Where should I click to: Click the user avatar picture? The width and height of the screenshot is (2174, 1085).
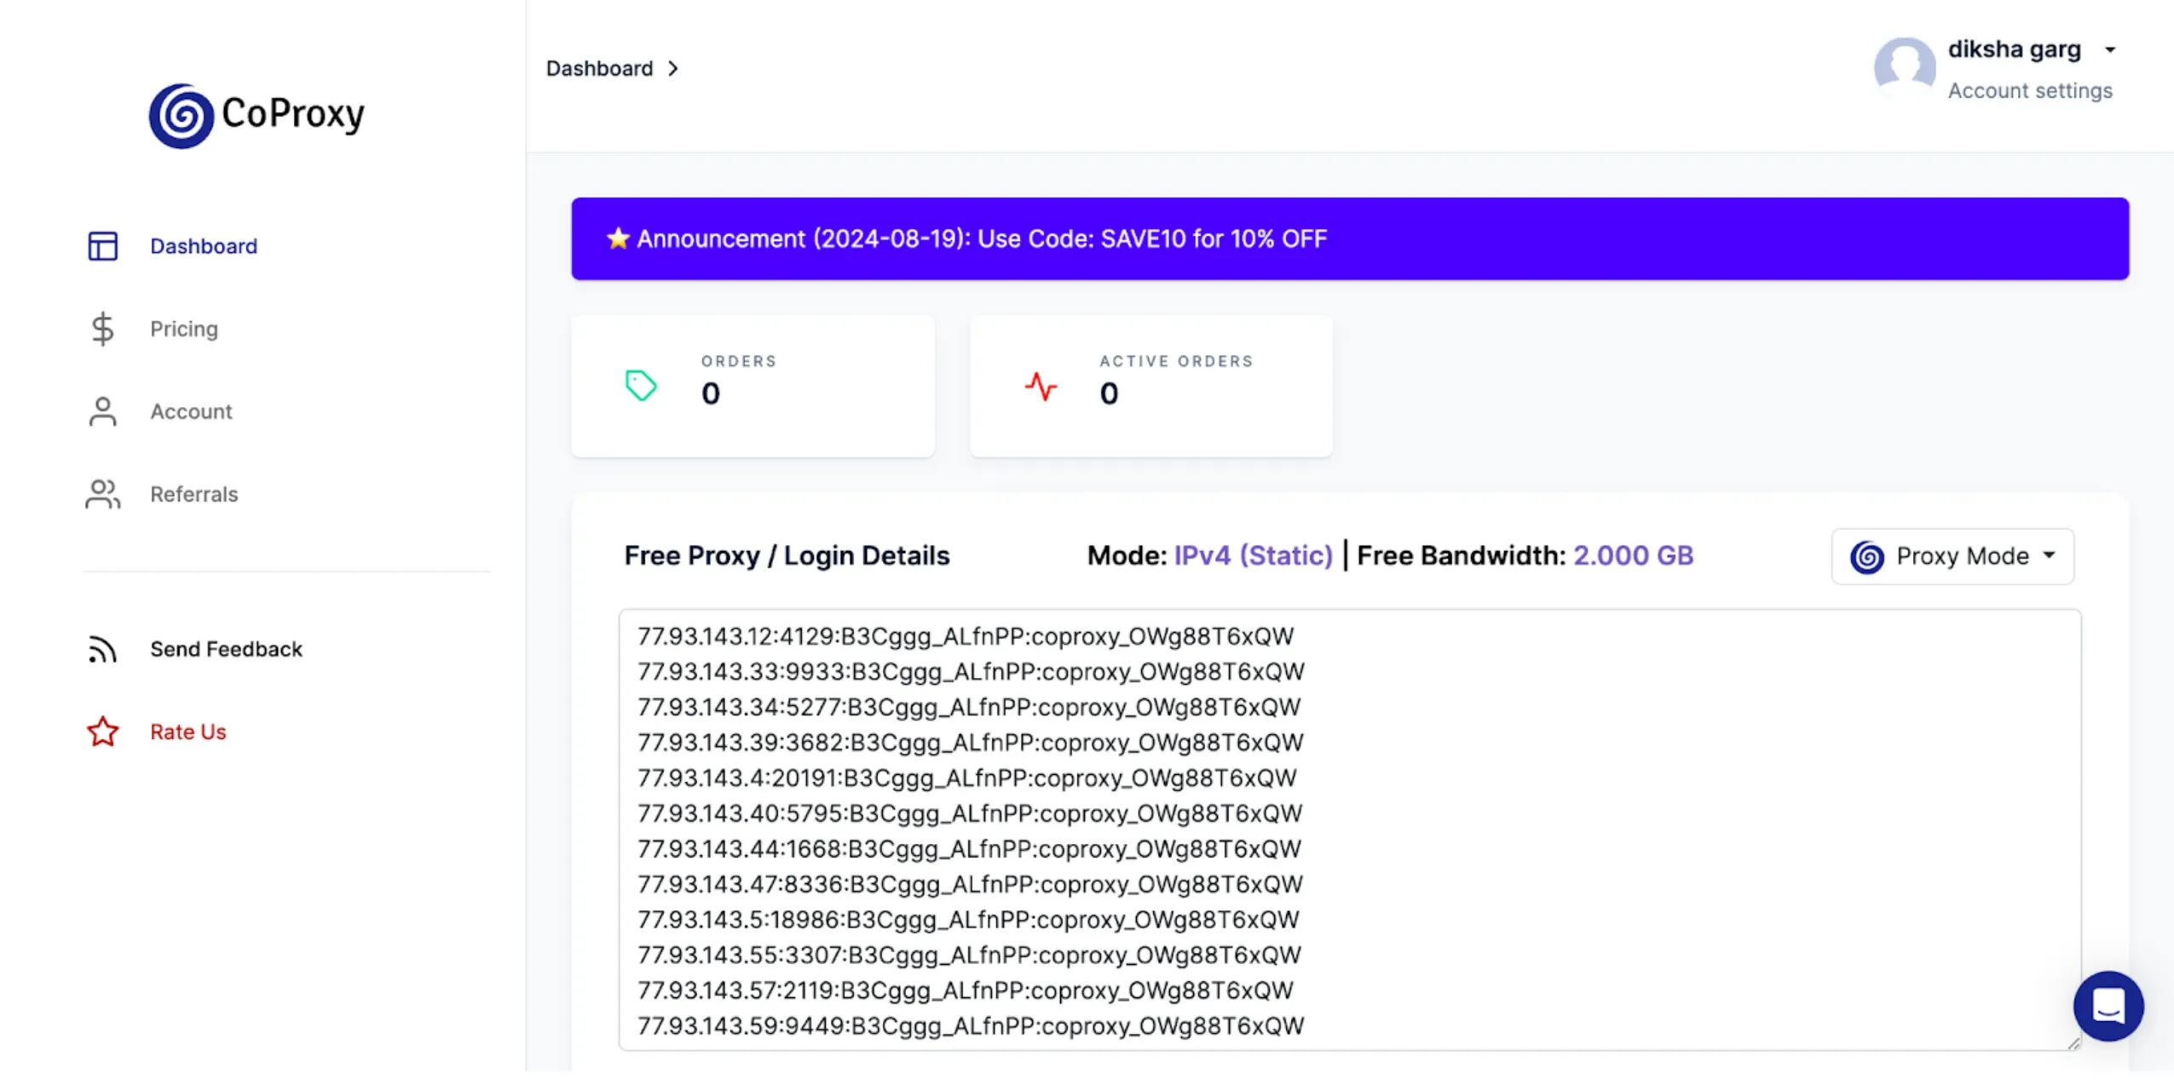1904,68
